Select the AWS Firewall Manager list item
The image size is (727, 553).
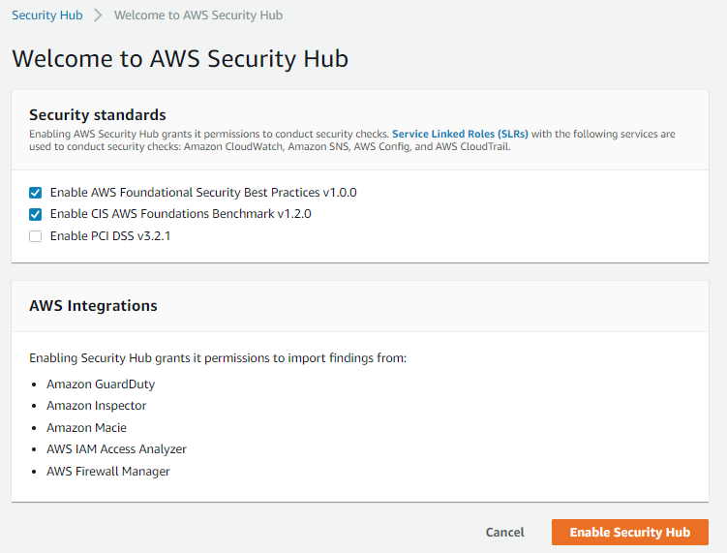pos(108,472)
